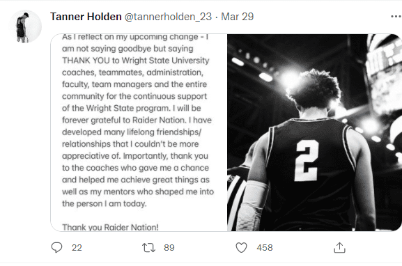402x266 pixels.
Task: Open the @tannerholden_23 handle link
Action: tap(168, 17)
